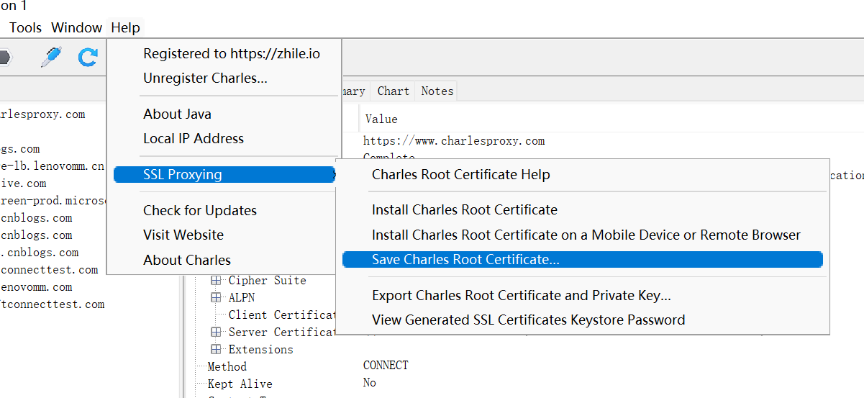This screenshot has height=398, width=864.
Task: Switch to the Notes tab
Action: click(x=437, y=91)
